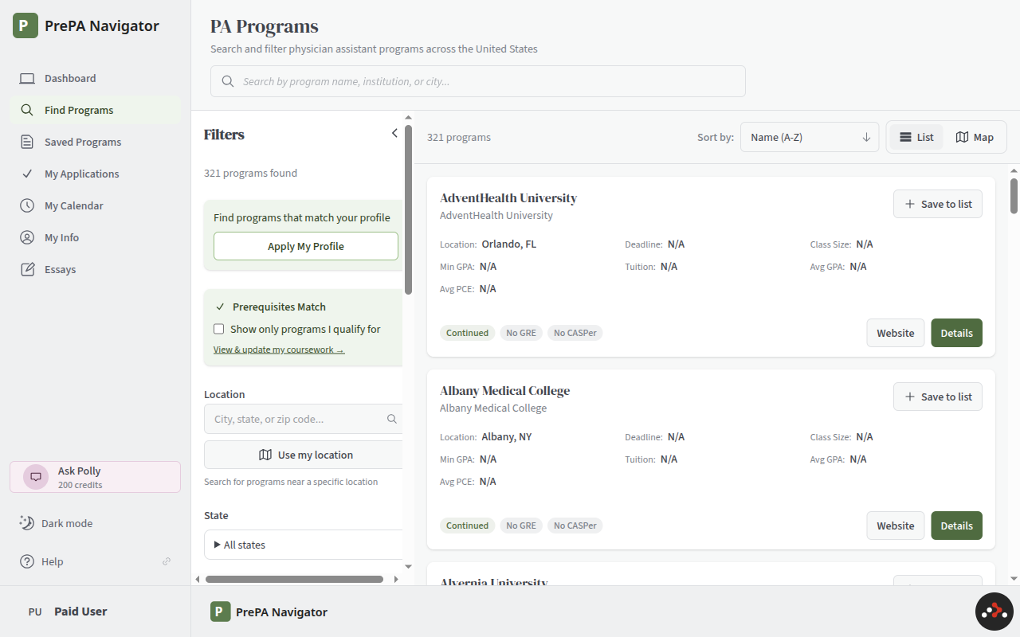Open Ask Polly assistant
The image size is (1020, 637).
(96, 477)
